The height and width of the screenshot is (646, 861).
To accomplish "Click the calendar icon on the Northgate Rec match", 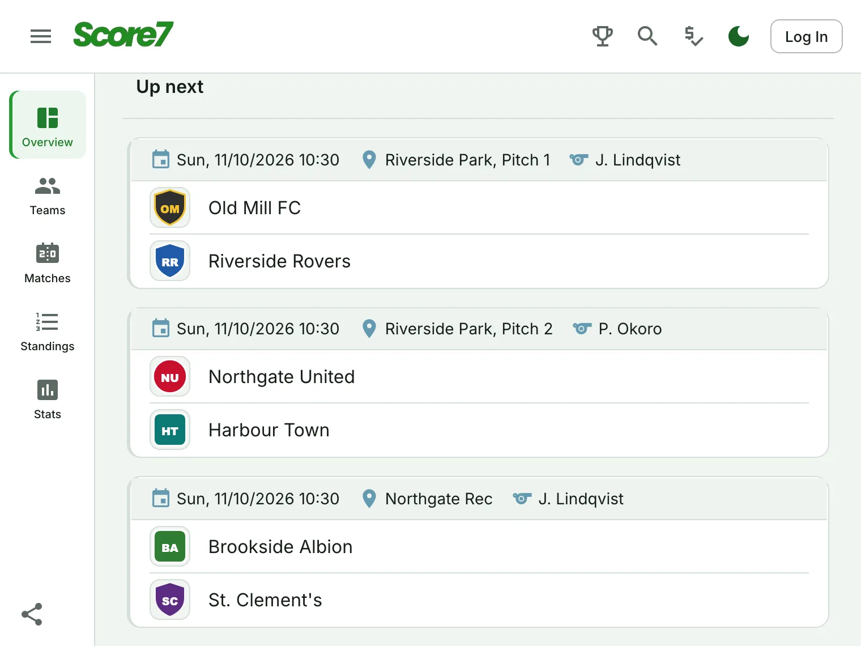I will (161, 498).
